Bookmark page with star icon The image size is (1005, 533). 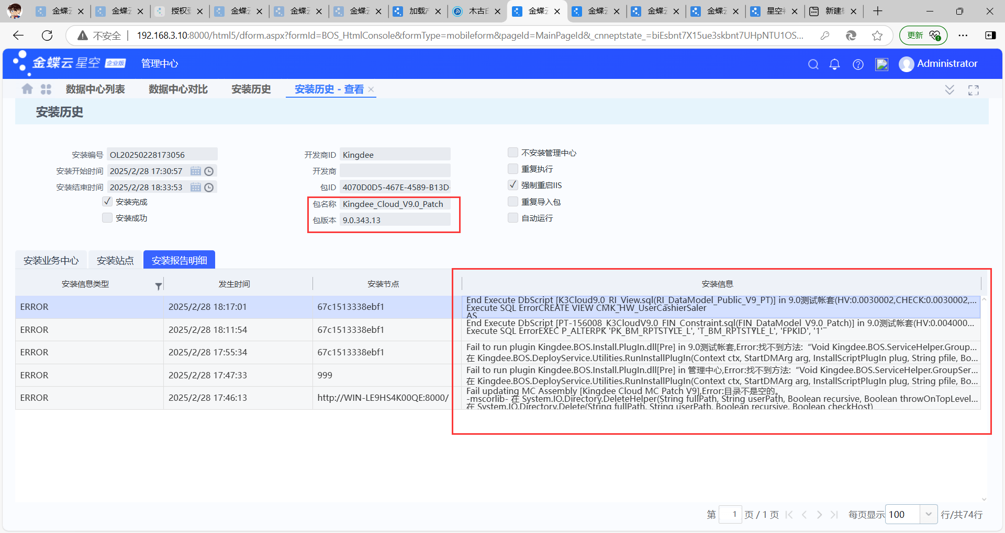(877, 35)
